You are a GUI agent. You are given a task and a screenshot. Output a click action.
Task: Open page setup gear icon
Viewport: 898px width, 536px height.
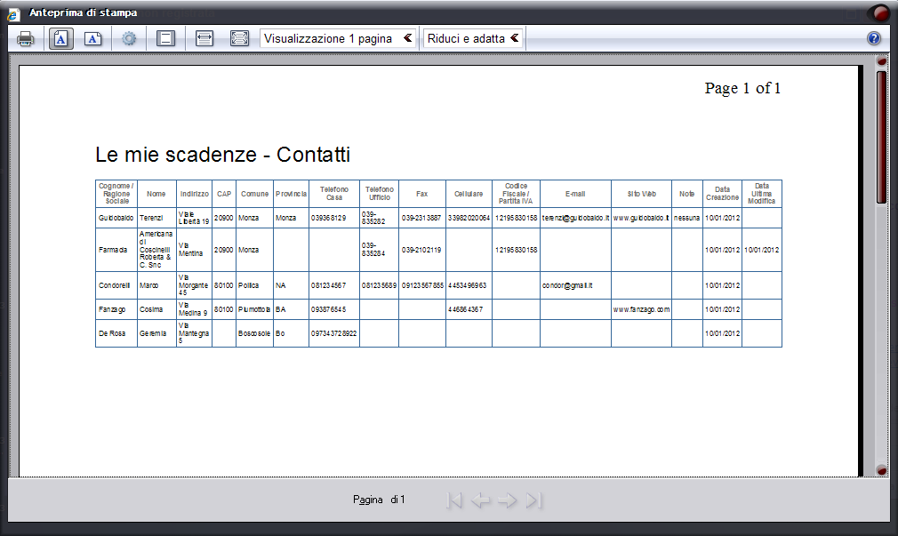point(130,39)
